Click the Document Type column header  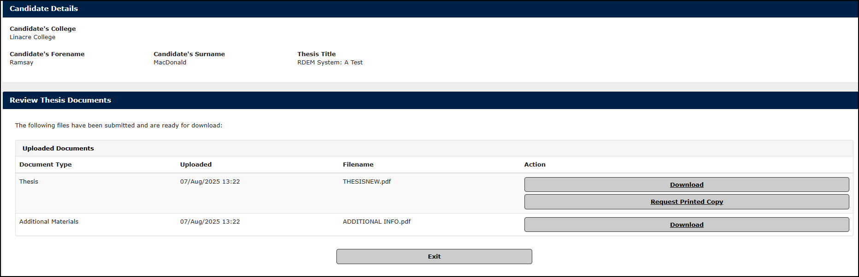click(46, 164)
